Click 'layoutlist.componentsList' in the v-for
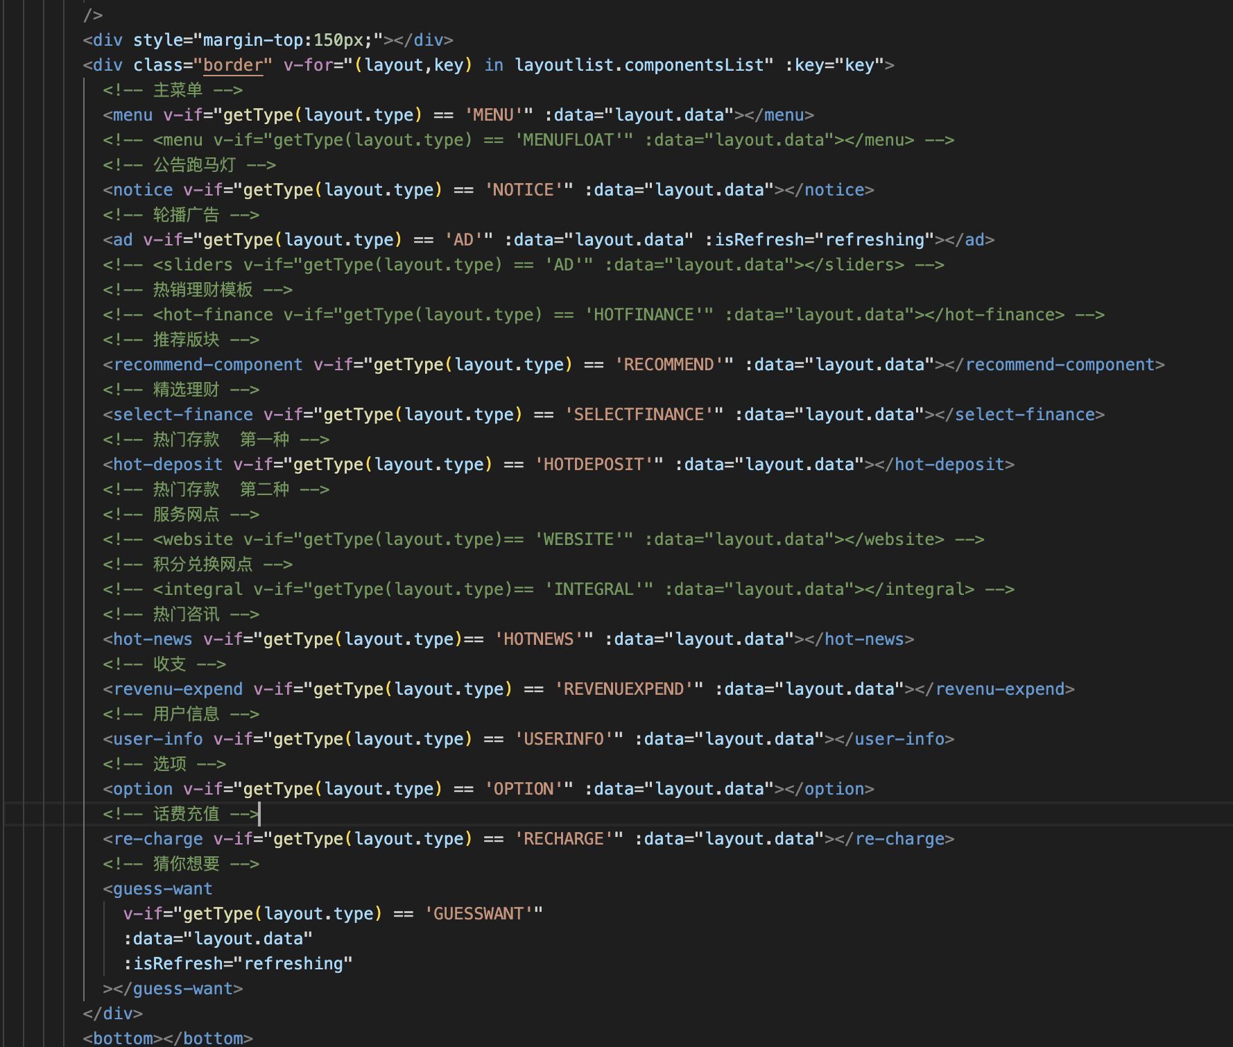The height and width of the screenshot is (1047, 1233). [639, 65]
